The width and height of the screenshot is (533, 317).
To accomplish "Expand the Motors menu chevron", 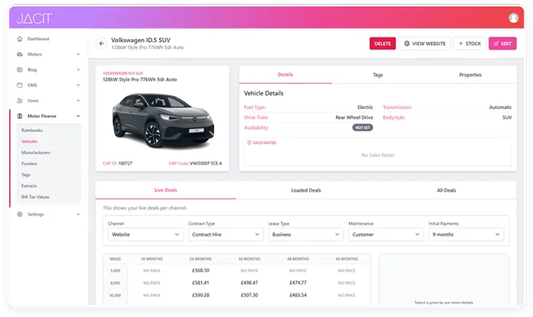I will [78, 54].
